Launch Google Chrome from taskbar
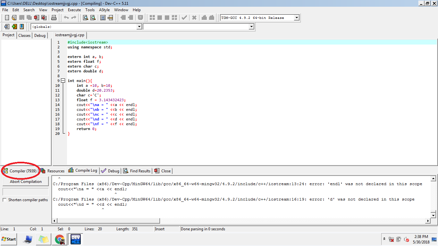This screenshot has width=438, height=246. click(59, 239)
